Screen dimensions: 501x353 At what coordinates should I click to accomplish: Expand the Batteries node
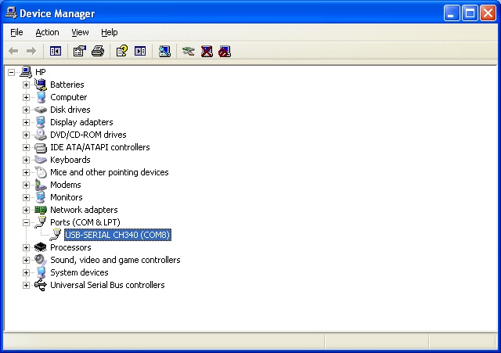pyautogui.click(x=26, y=85)
